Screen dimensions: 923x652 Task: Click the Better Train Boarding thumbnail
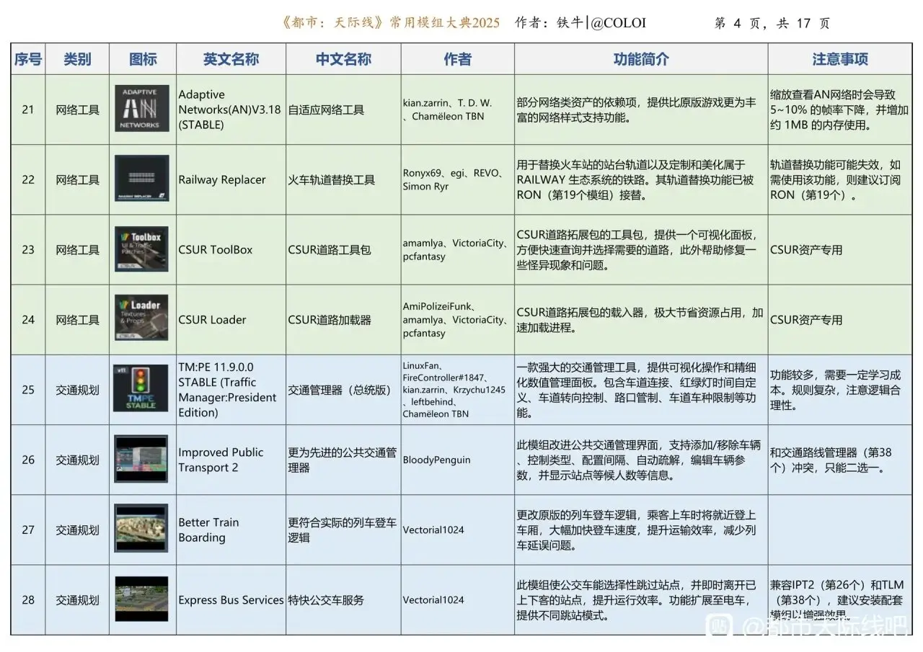[x=141, y=529]
